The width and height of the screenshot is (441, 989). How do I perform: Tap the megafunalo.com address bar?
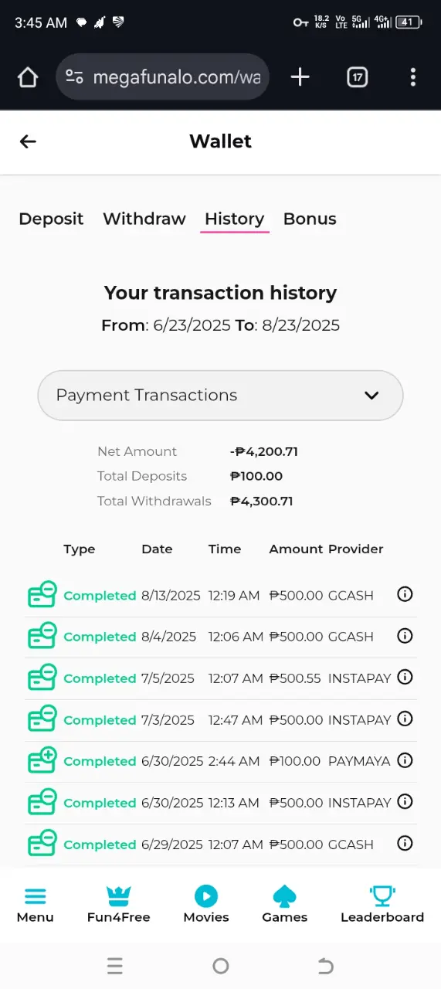tap(163, 76)
